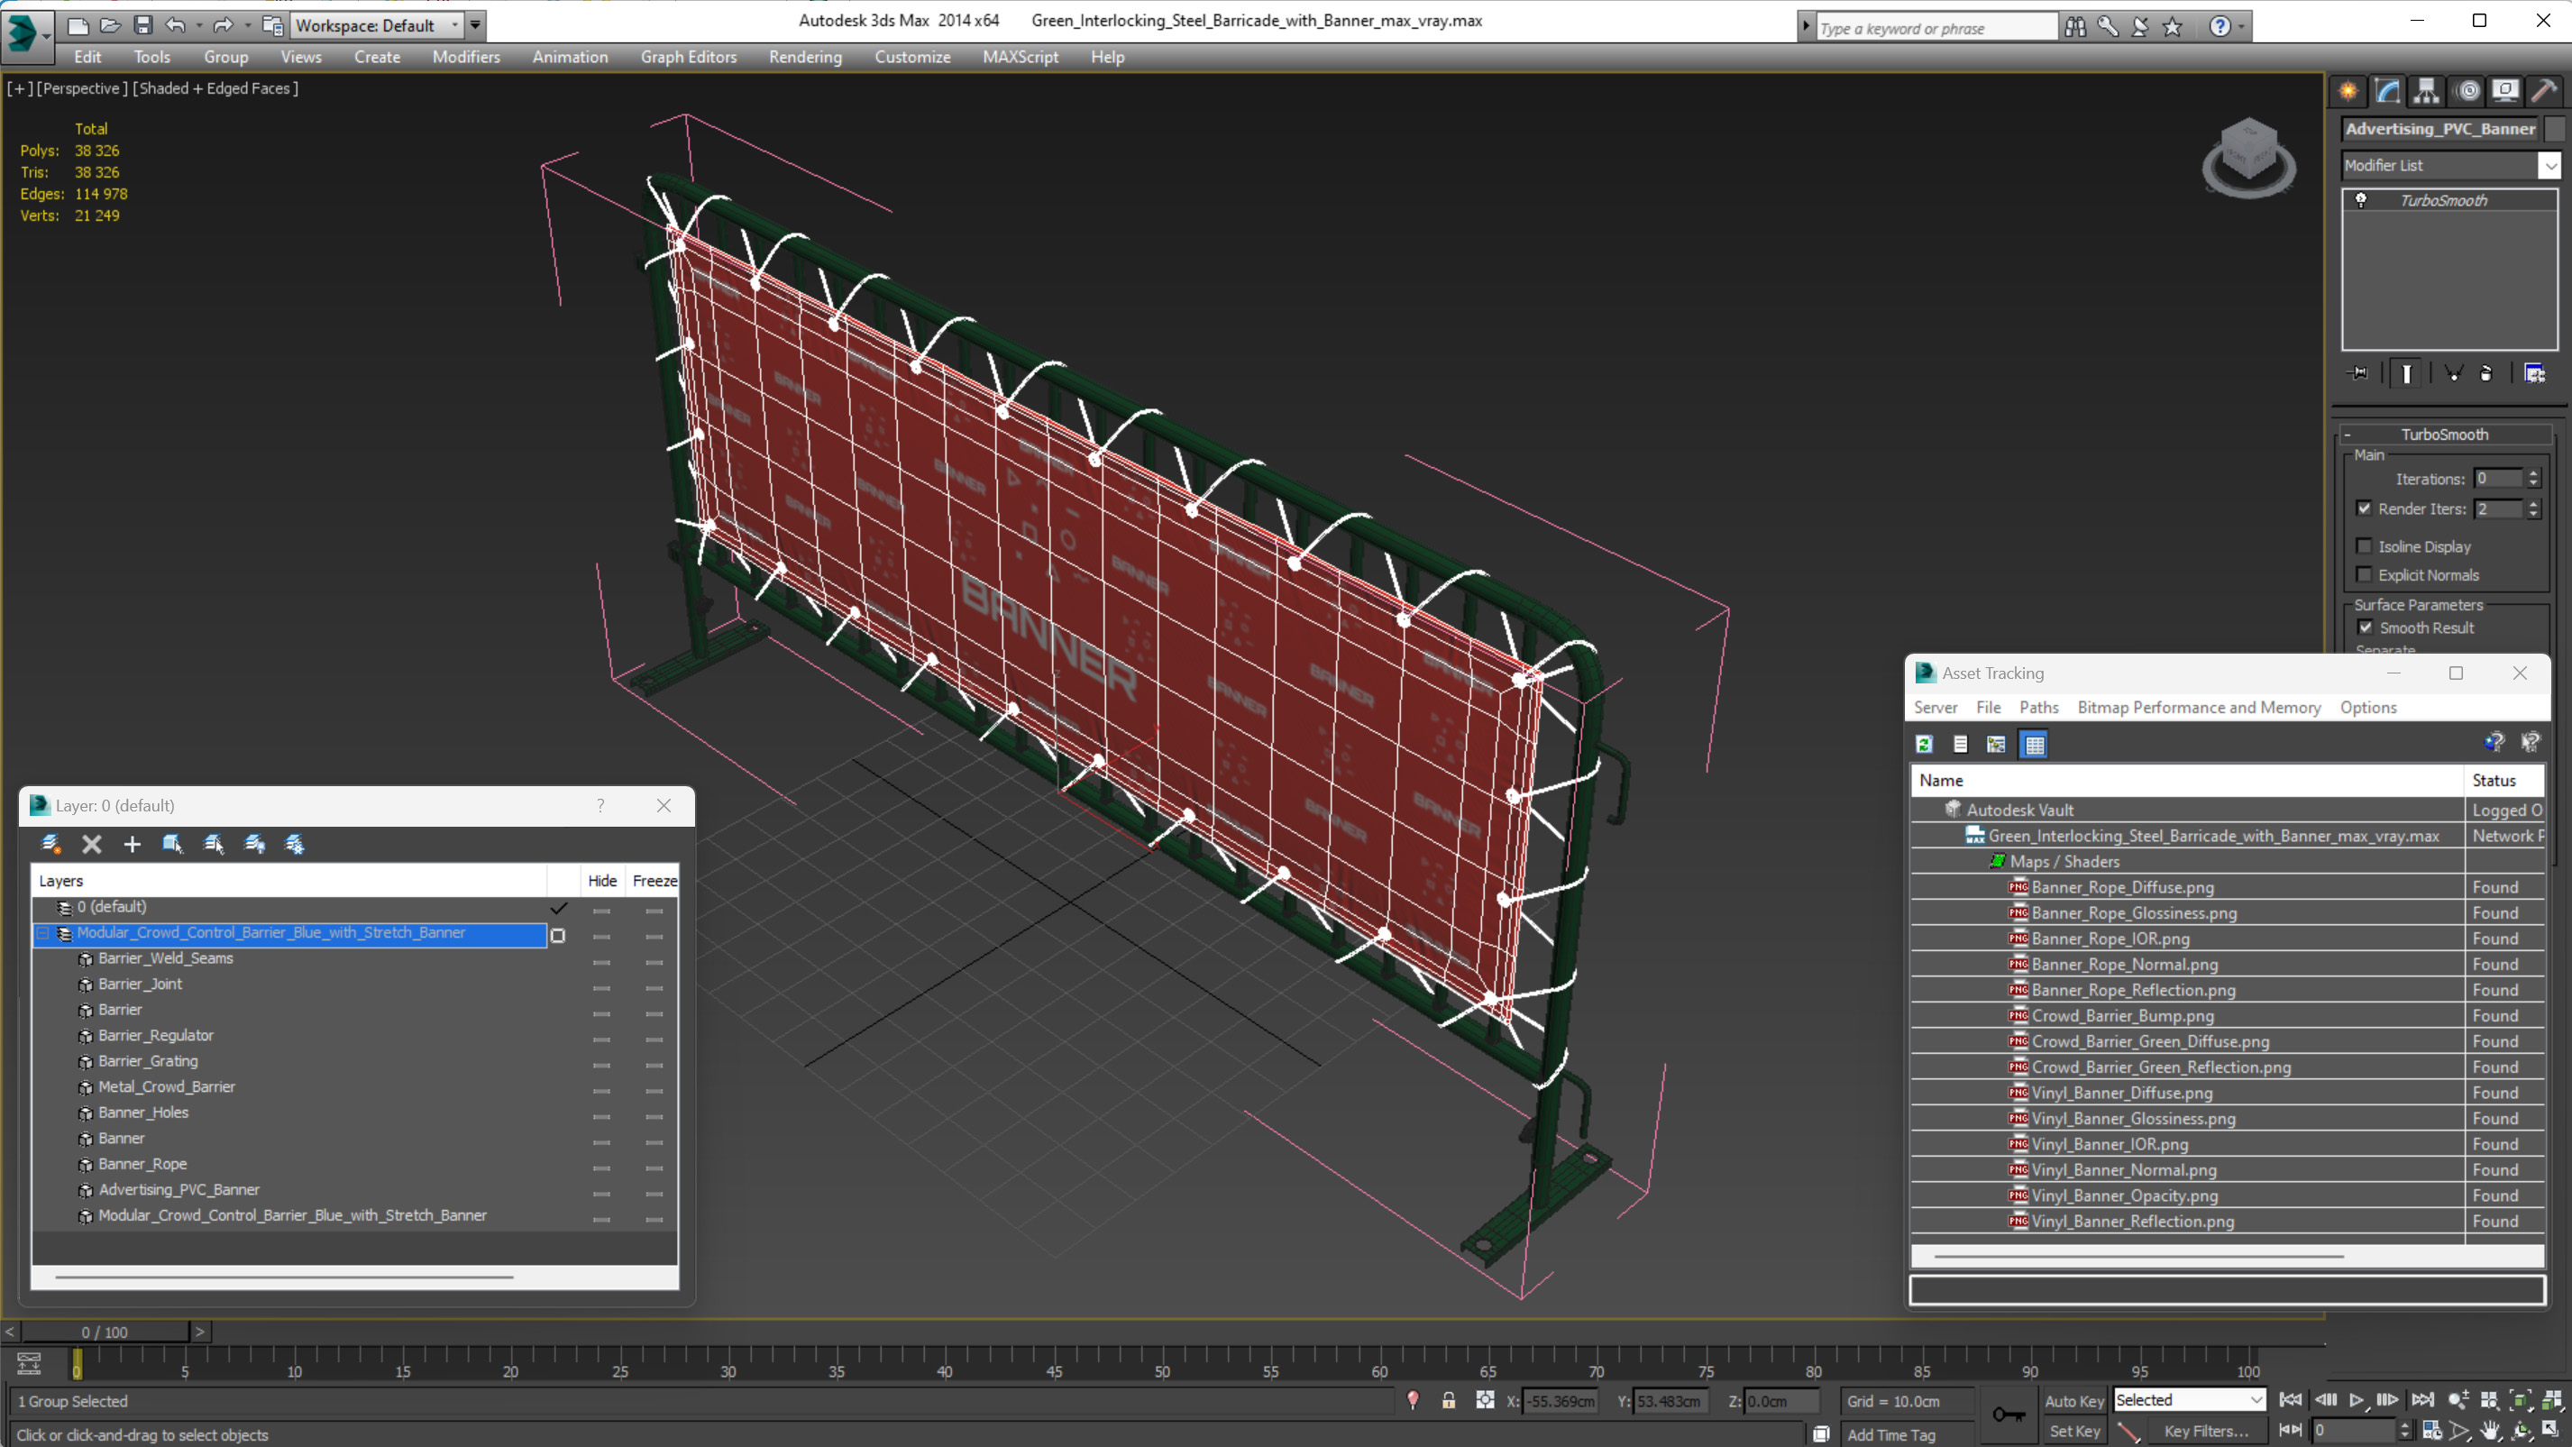Collapse Modular_Crowd_Control_Barrier layer tree node
2572x1447 pixels.
point(44,933)
